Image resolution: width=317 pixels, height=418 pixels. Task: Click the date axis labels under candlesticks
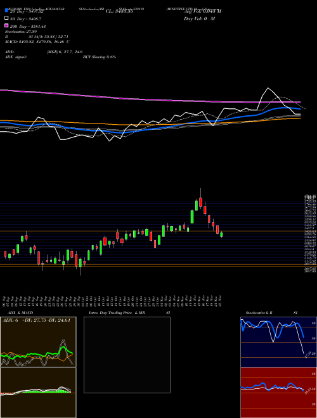[113, 301]
